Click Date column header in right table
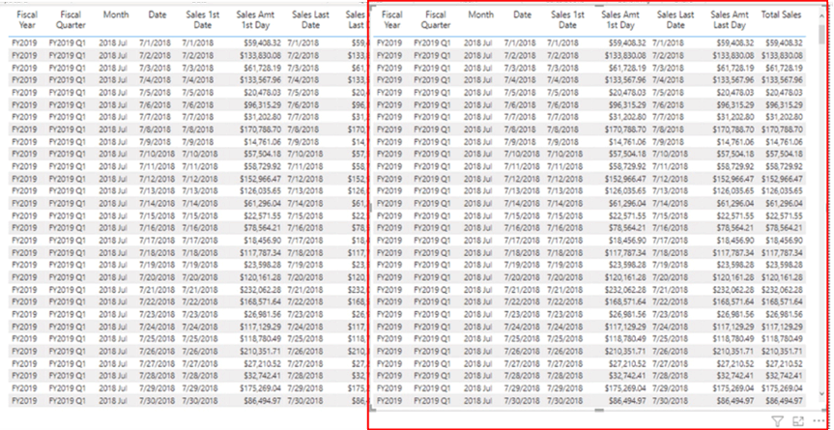Viewport: 834px width, 430px height. click(522, 14)
